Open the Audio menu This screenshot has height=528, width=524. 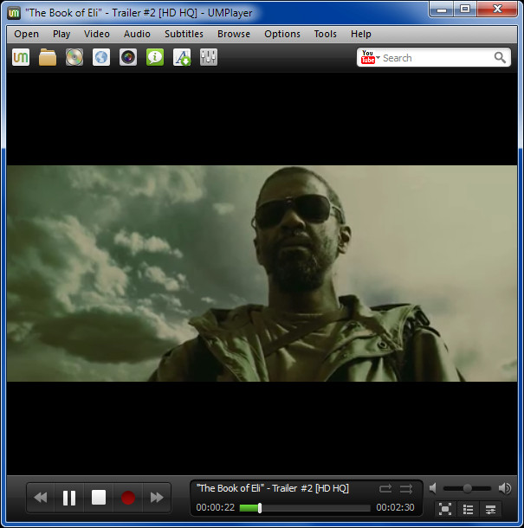point(137,34)
